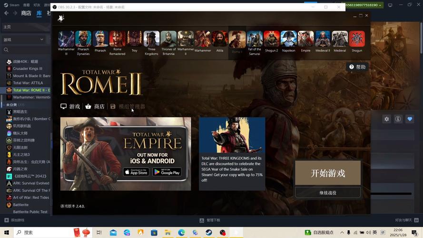Open Steam account name dropdown

pos(364,5)
